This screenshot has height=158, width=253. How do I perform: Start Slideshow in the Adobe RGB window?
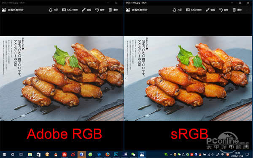point(70,10)
